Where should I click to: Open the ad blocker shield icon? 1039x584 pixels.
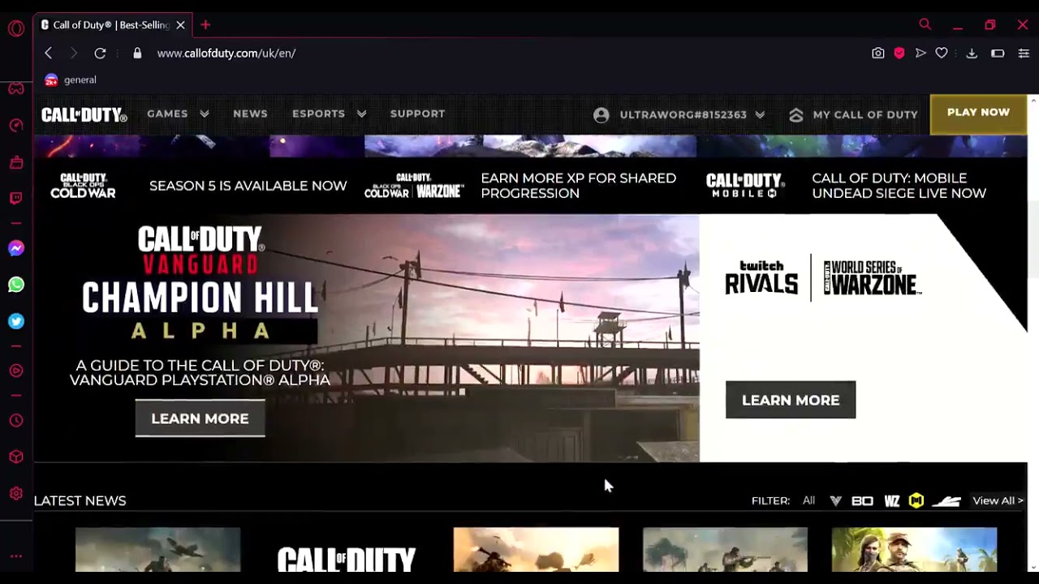click(899, 53)
